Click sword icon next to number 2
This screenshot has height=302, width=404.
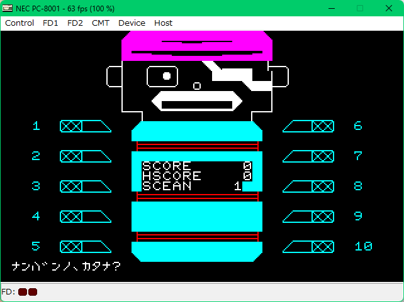tap(86, 156)
